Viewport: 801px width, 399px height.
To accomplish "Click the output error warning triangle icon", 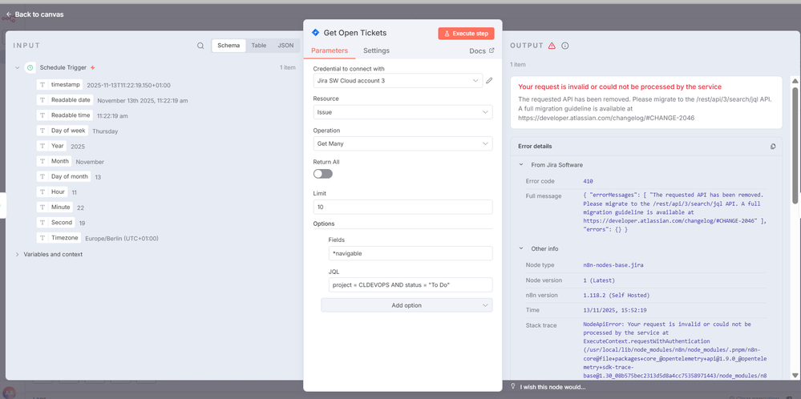I will (552, 46).
